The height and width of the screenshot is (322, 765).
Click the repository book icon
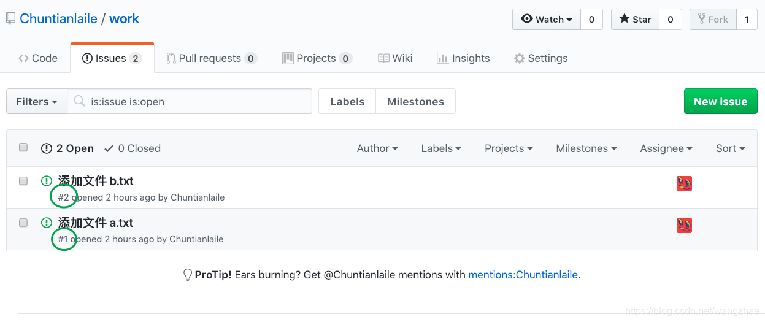click(10, 19)
